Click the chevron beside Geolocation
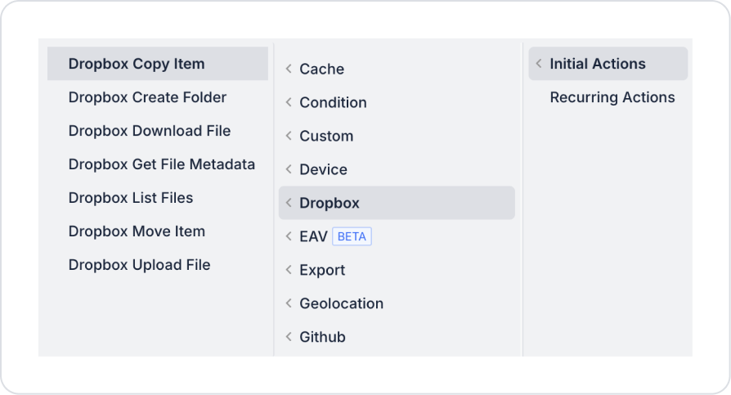The height and width of the screenshot is (395, 731). pyautogui.click(x=289, y=303)
